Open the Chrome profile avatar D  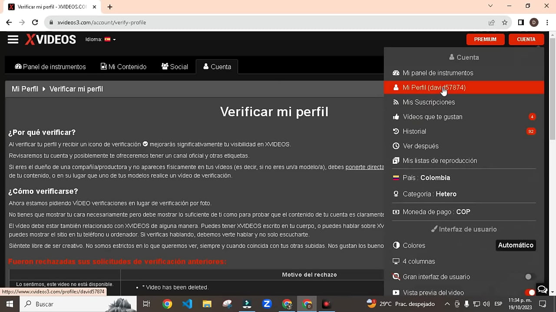tap(534, 23)
